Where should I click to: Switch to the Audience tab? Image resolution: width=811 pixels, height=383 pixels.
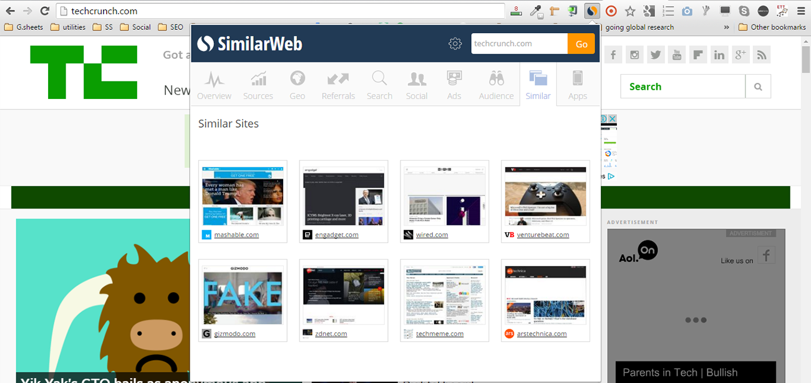[497, 85]
